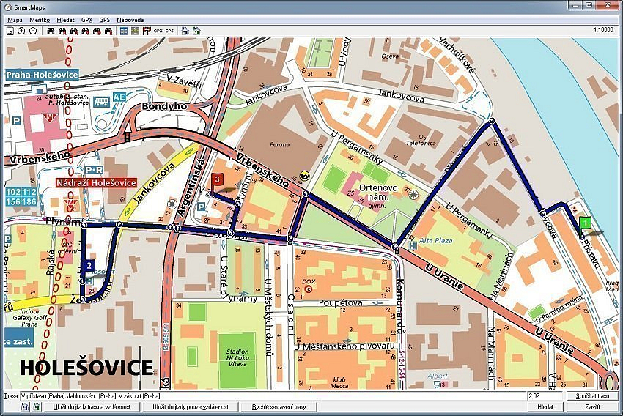Viewport: 623px width, 416px height.
Task: Click the first binoculars search icon
Action: click(x=51, y=31)
